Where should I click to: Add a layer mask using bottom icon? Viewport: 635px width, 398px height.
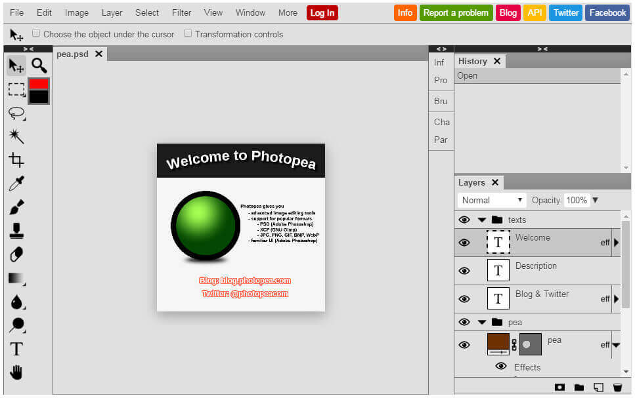point(559,387)
